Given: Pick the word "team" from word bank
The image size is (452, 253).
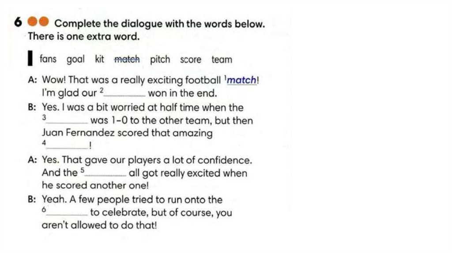Looking at the screenshot, I should (221, 59).
